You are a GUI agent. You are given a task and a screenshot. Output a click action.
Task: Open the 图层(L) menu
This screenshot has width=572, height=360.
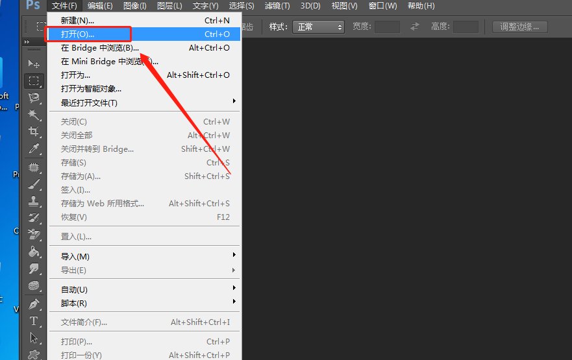[169, 6]
